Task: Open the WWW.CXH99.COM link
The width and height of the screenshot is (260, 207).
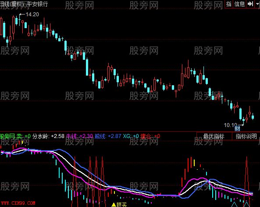Action: (x=18, y=203)
